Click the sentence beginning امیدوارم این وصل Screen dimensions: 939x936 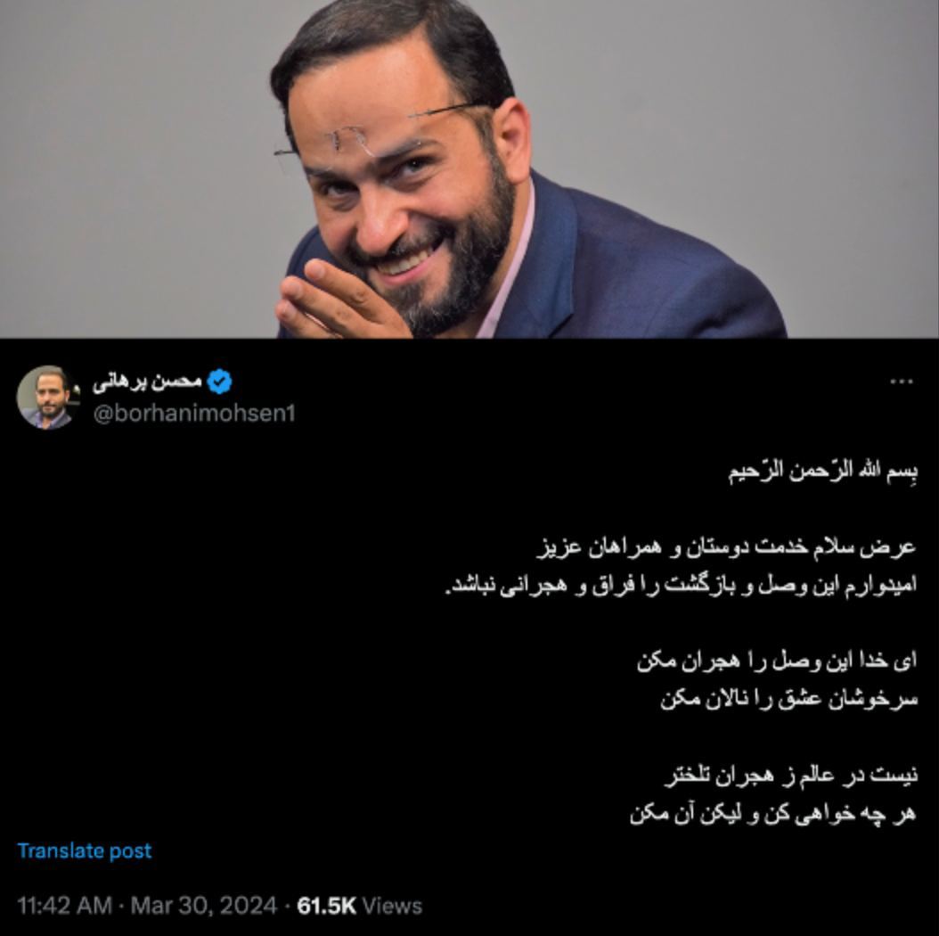(x=681, y=585)
